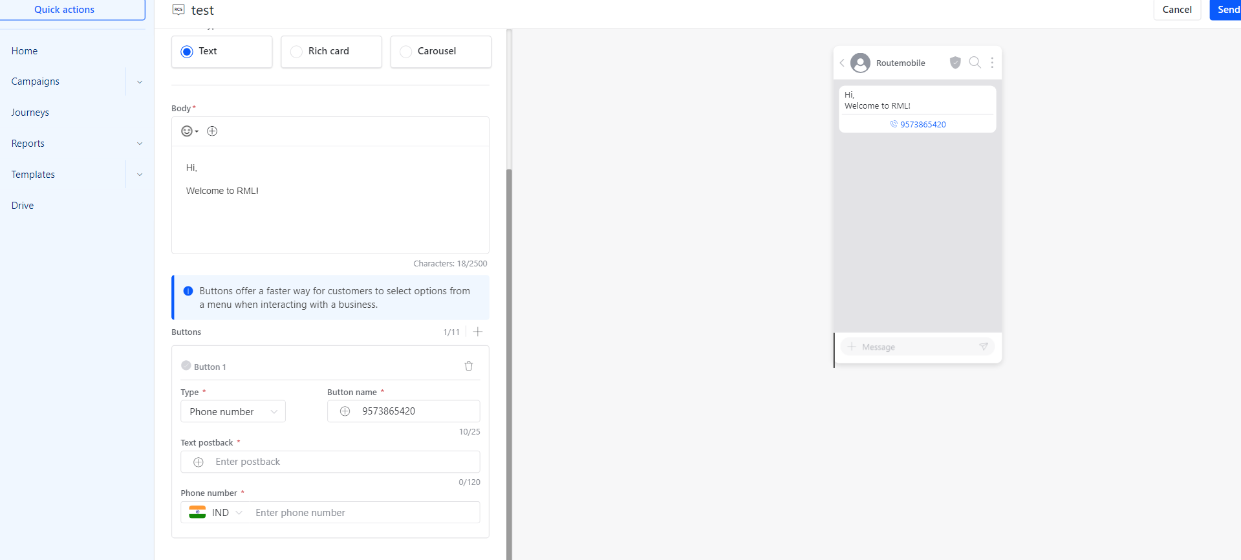The image size is (1241, 560).
Task: Click 'Welcome to RML!' in preview bubble
Action: click(x=878, y=106)
